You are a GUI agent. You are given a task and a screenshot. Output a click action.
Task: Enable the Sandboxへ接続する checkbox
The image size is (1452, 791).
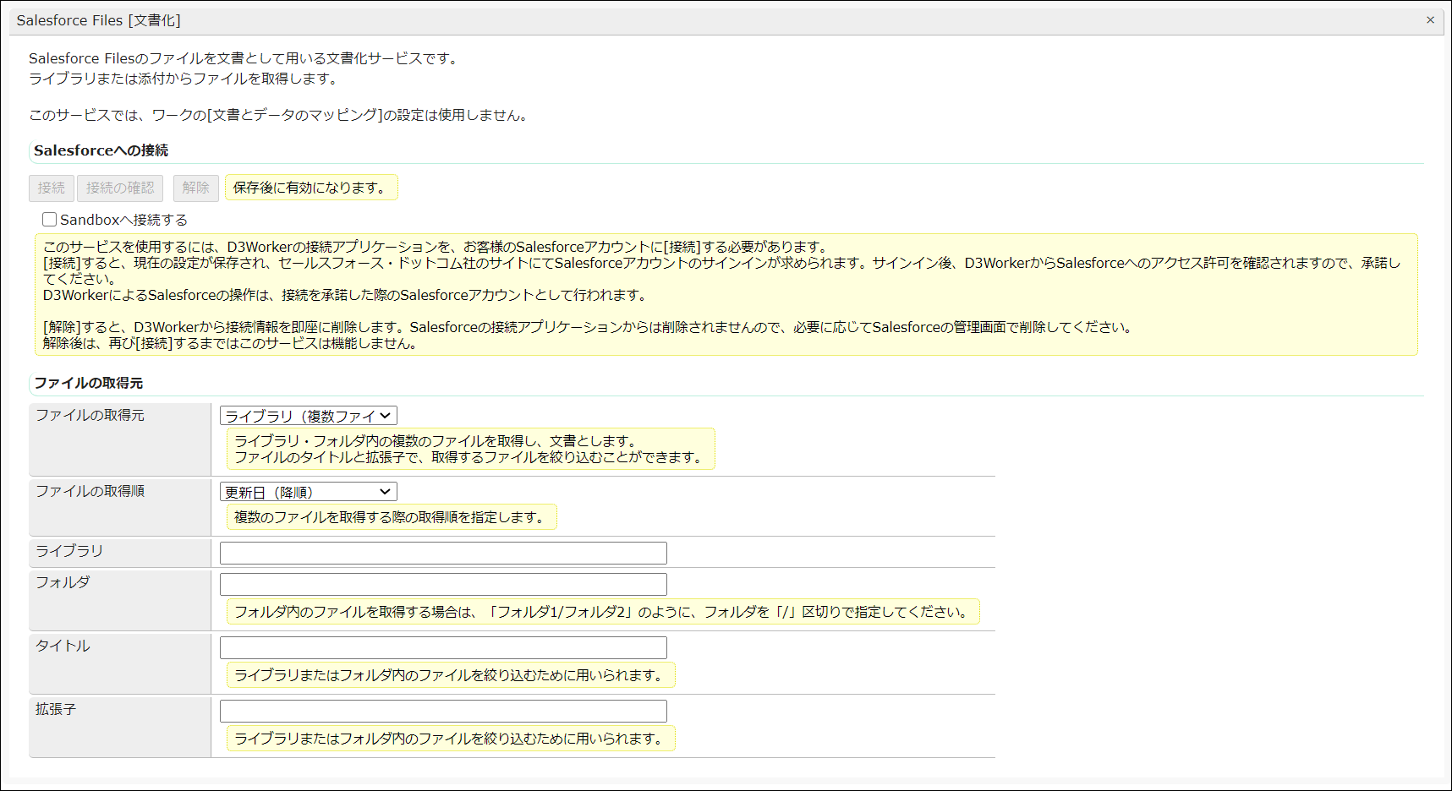coord(49,219)
